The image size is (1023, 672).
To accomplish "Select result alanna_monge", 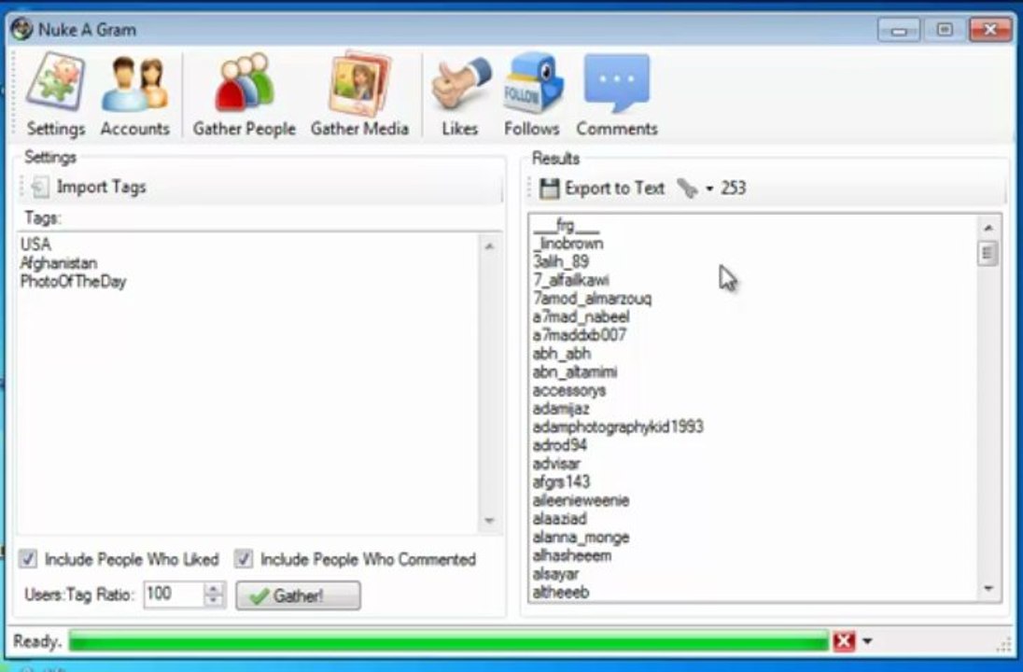I will coord(582,537).
